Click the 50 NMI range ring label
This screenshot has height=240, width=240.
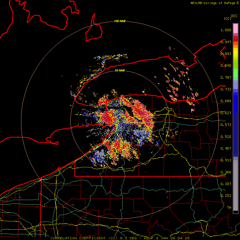(x=120, y=70)
